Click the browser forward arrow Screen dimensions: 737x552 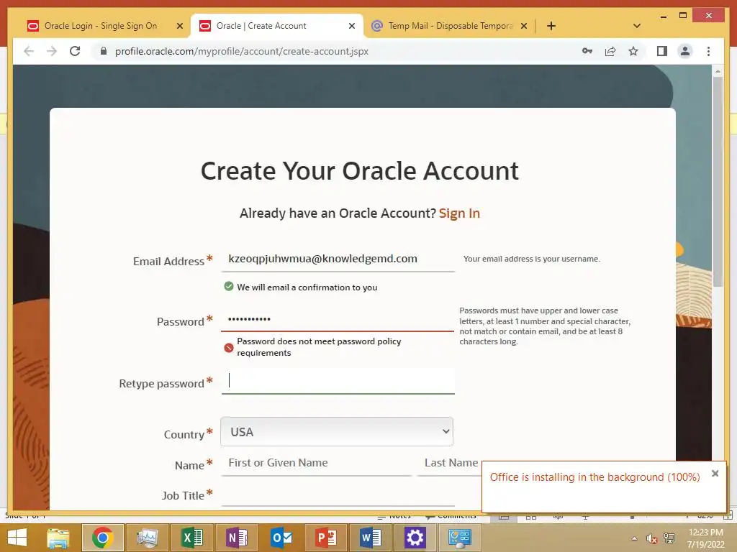52,51
